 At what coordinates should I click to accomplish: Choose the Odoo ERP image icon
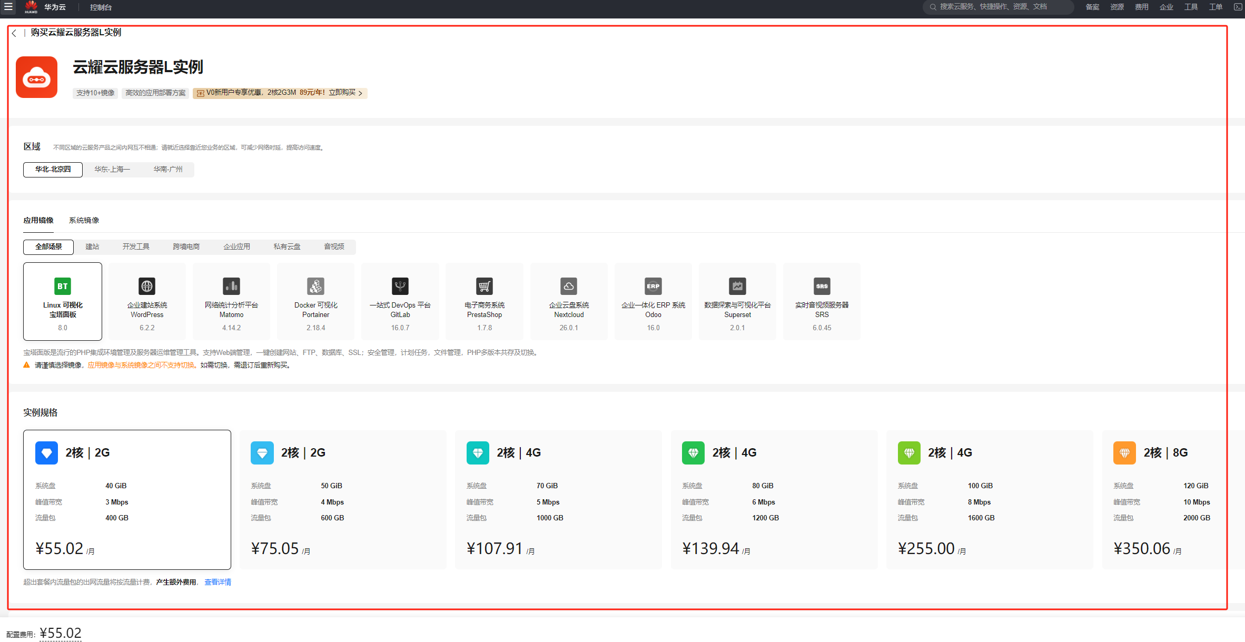coord(653,286)
